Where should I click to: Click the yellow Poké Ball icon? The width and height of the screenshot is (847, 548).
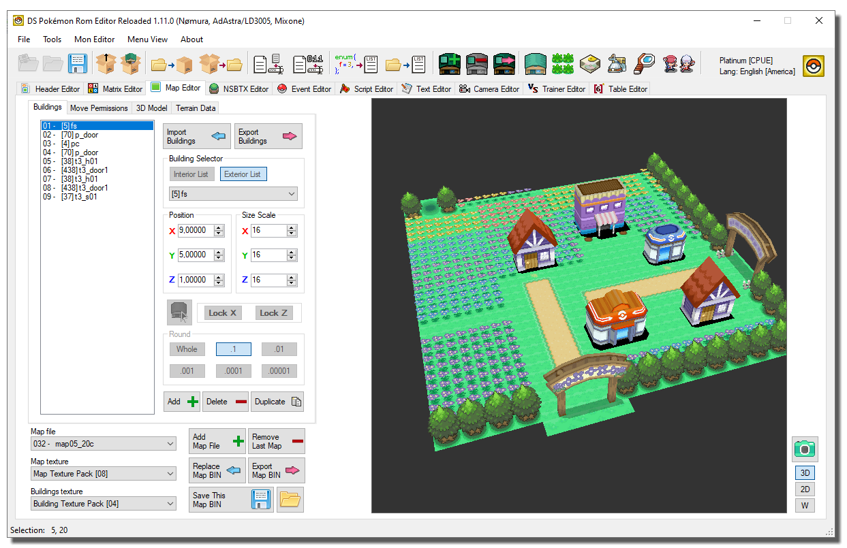pyautogui.click(x=814, y=66)
